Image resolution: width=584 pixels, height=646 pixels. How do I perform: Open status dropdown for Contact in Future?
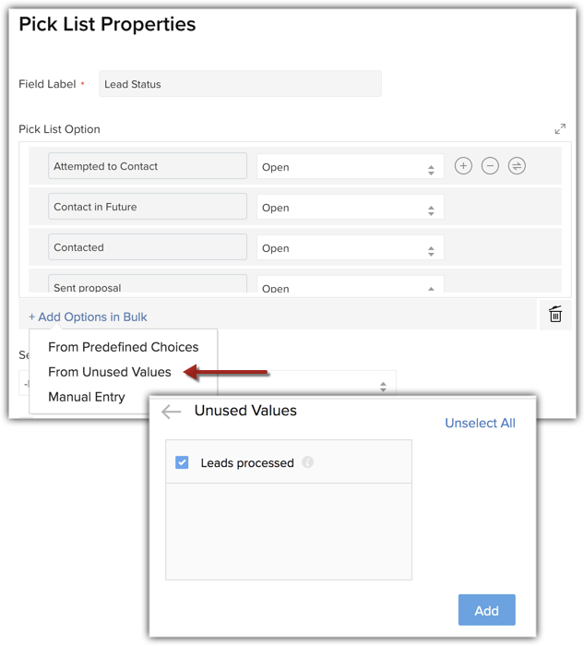[350, 208]
